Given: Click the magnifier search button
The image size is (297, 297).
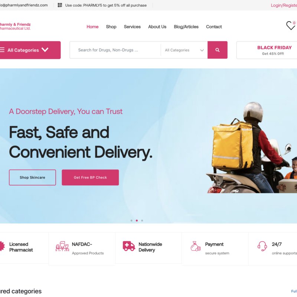Looking at the screenshot, I should (x=217, y=50).
